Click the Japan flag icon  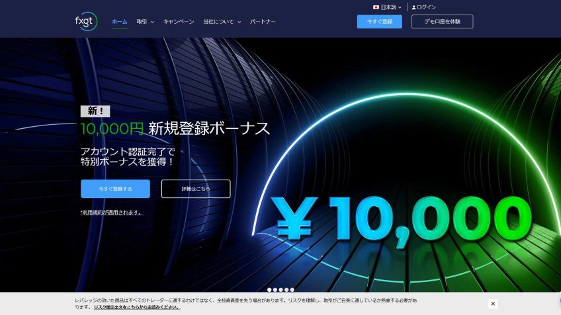click(x=376, y=7)
